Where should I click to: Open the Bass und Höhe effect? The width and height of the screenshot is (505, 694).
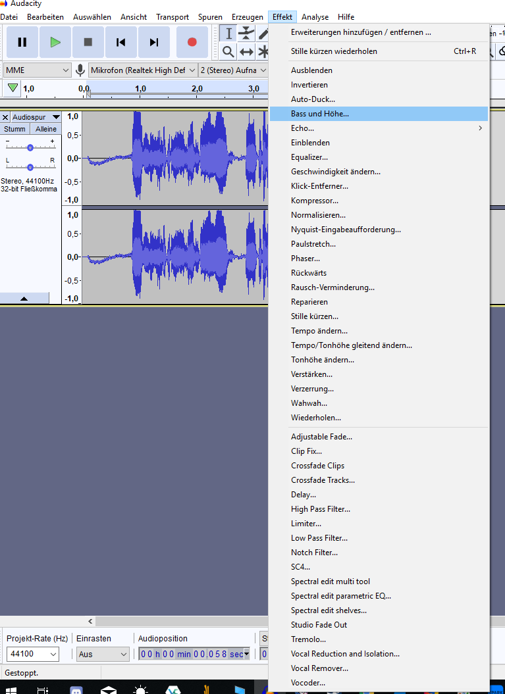tap(379, 114)
